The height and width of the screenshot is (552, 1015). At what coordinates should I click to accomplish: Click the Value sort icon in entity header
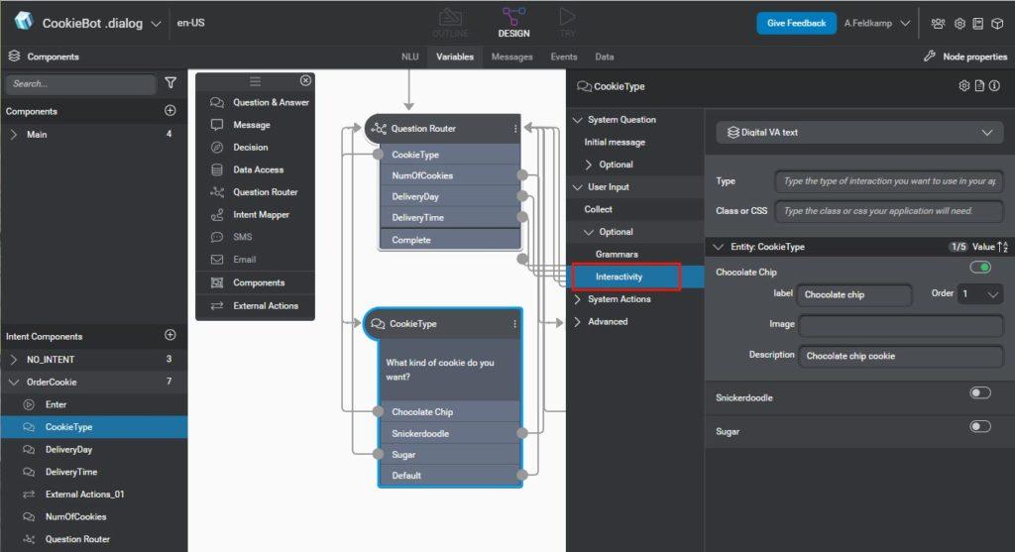tap(1002, 247)
